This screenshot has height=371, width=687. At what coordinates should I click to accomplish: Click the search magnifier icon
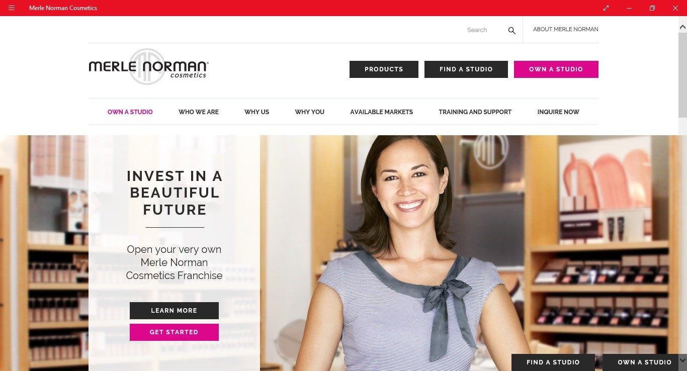pos(511,30)
